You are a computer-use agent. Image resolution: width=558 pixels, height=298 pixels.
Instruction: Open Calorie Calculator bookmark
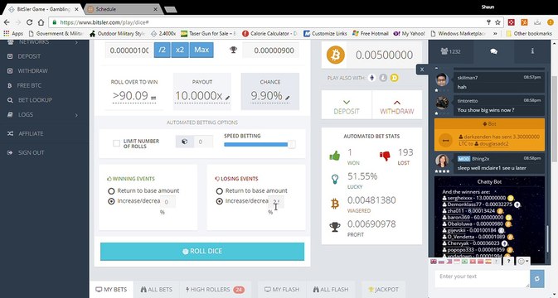pos(269,33)
